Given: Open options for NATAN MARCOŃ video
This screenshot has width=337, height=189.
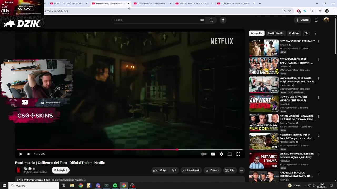Looking at the screenshot, I should [x=318, y=116].
